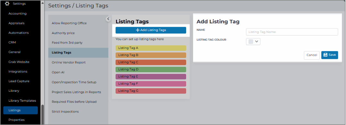Click the Listing Tag Name input field

(292, 32)
